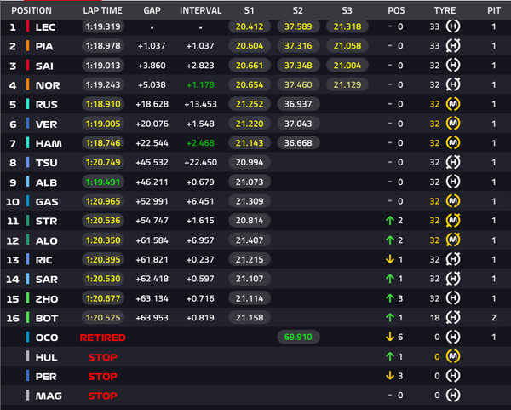Select the medium tyre icon for RUS
This screenshot has height=410, width=511.
click(453, 104)
